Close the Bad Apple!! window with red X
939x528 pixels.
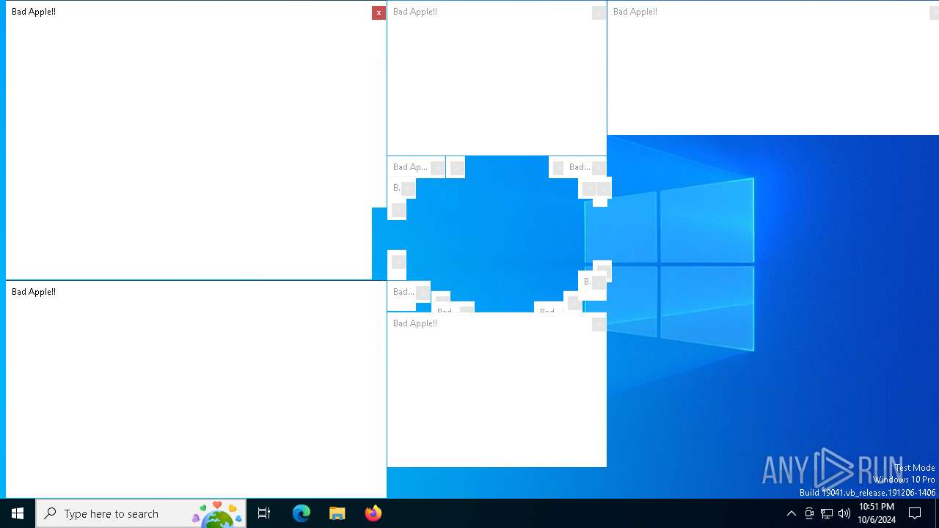click(x=379, y=12)
